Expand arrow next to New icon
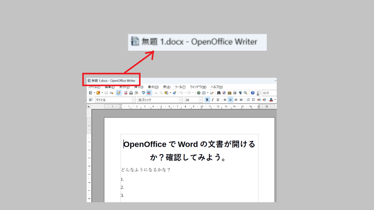The height and width of the screenshot is (210, 374). [94, 93]
